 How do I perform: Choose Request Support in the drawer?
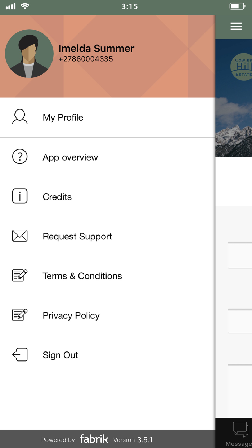77,237
